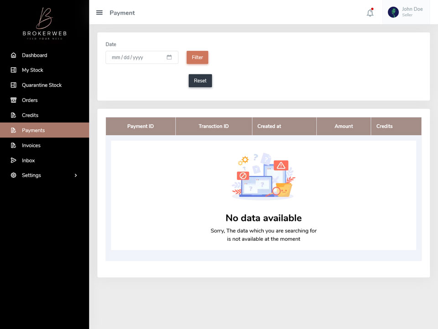Select the Dashboard home icon
This screenshot has height=329, width=438.
pos(13,55)
